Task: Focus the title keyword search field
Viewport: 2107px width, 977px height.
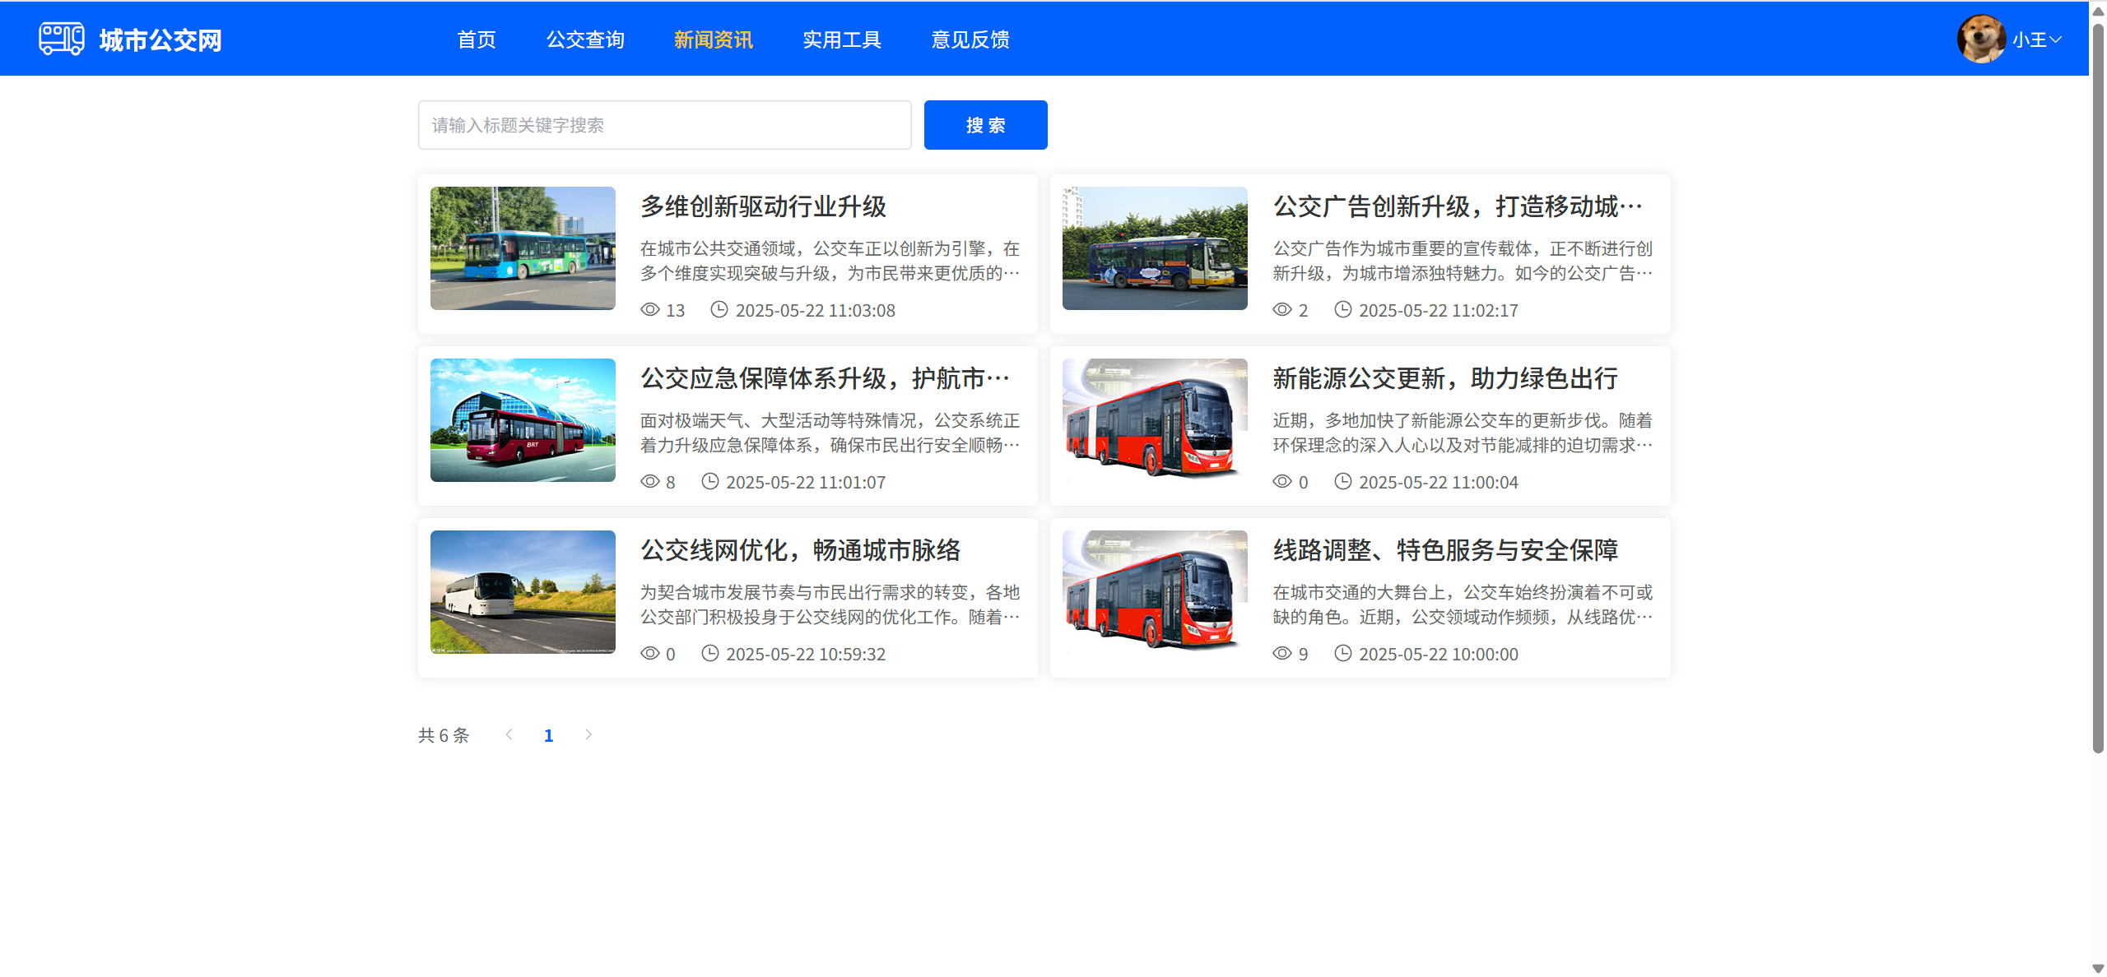Action: pyautogui.click(x=664, y=125)
